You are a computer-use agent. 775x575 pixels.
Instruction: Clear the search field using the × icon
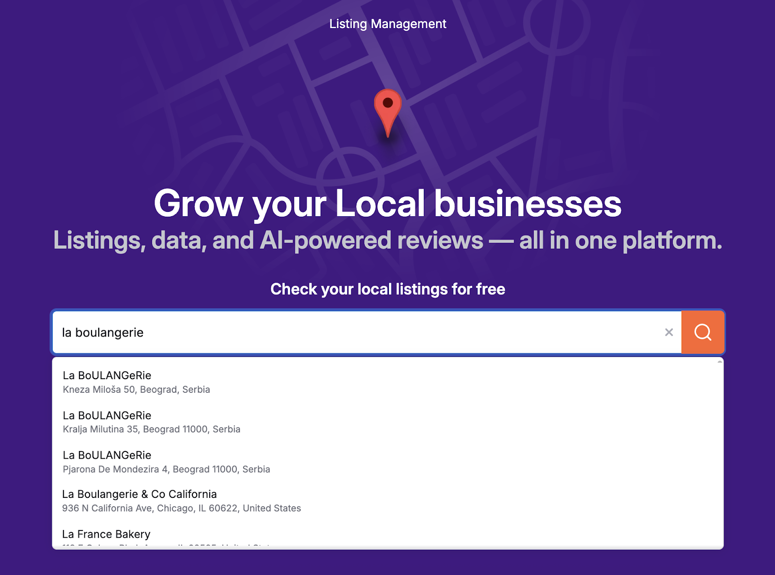[669, 332]
